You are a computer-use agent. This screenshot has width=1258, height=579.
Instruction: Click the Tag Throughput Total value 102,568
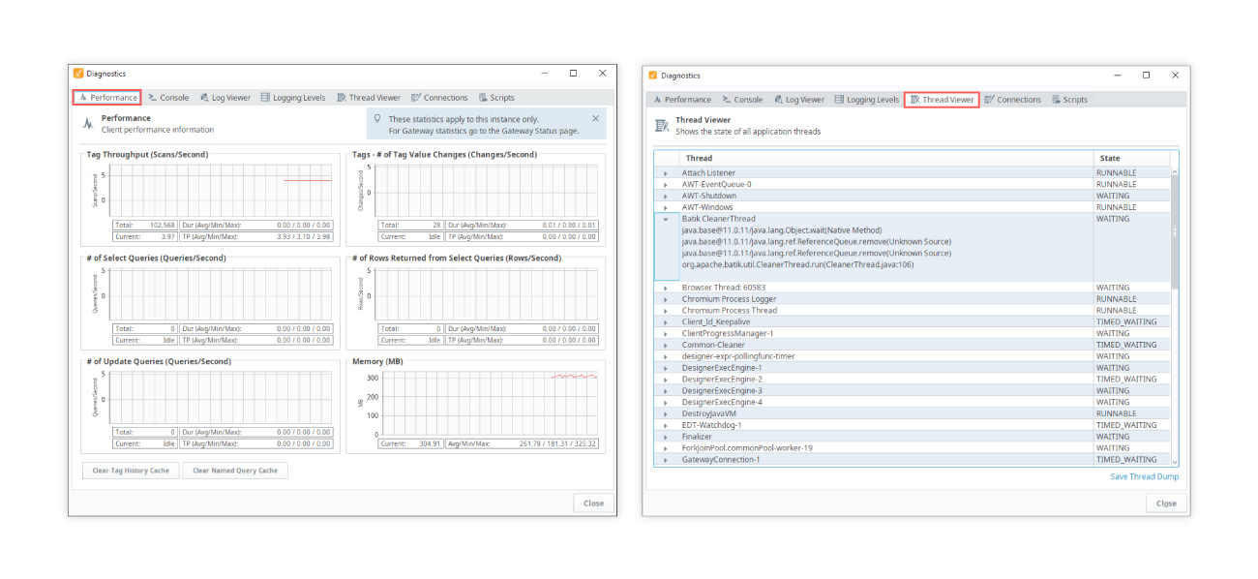click(x=161, y=224)
